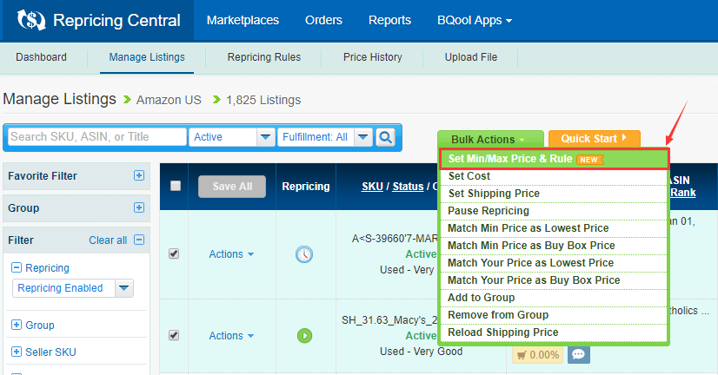The width and height of the screenshot is (718, 375).
Task: Open the Orders menu
Action: [323, 21]
